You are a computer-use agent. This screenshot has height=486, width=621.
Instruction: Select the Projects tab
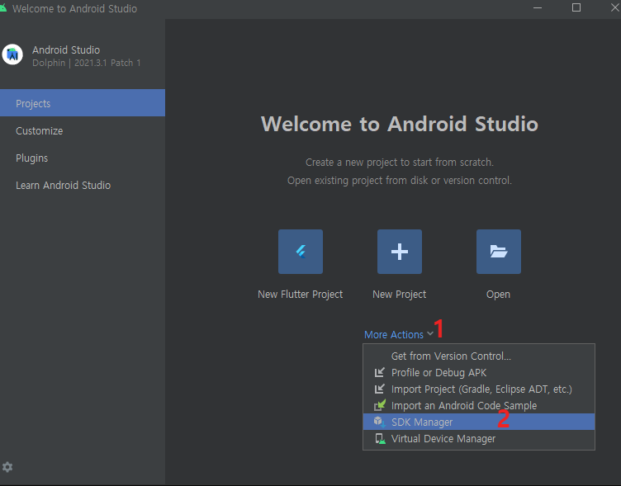click(x=83, y=103)
